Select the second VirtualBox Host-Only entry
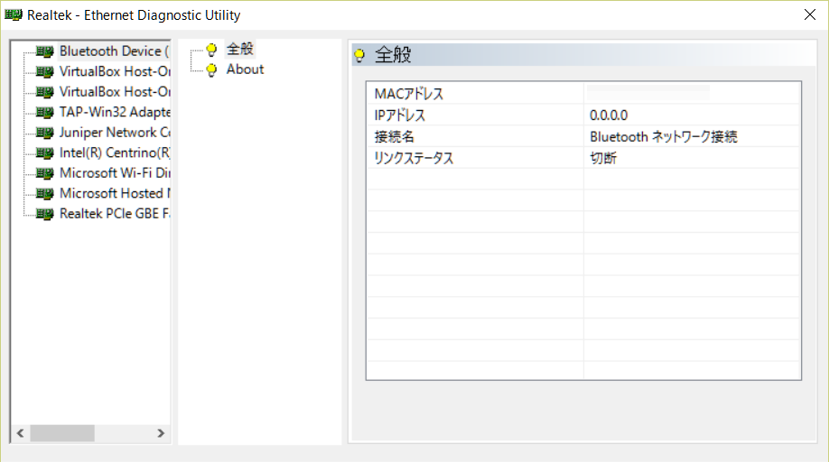 (115, 92)
